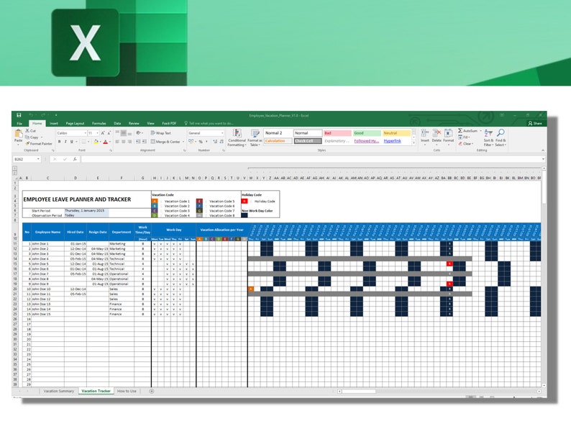Switch to the Data ribbon tab
This screenshot has height=429, width=571.
point(117,123)
